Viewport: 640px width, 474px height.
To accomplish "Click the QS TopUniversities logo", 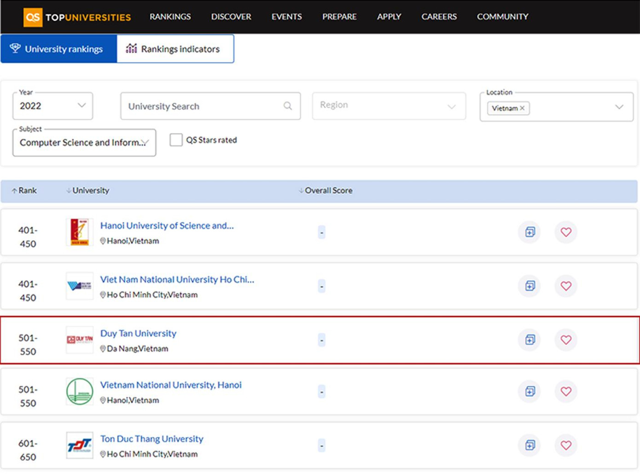I will click(77, 17).
